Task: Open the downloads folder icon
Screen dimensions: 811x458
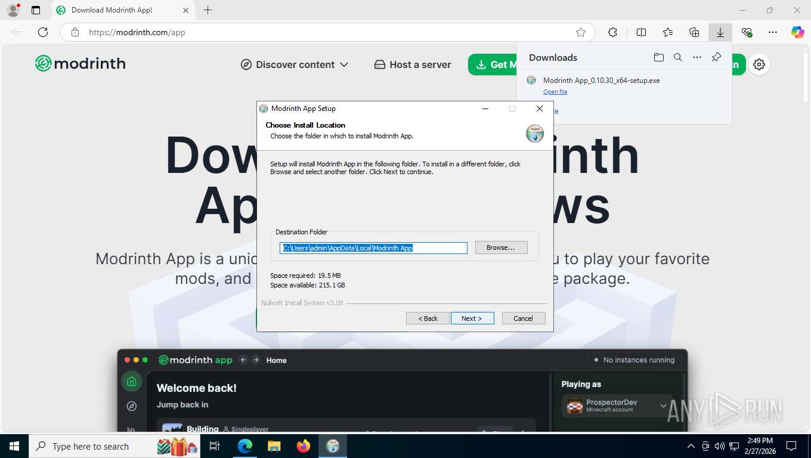Action: pos(658,57)
